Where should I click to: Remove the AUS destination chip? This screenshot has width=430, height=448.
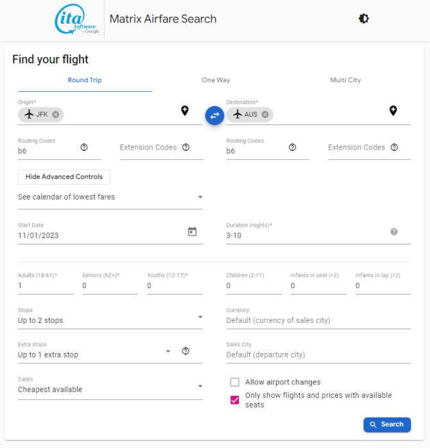pos(265,115)
